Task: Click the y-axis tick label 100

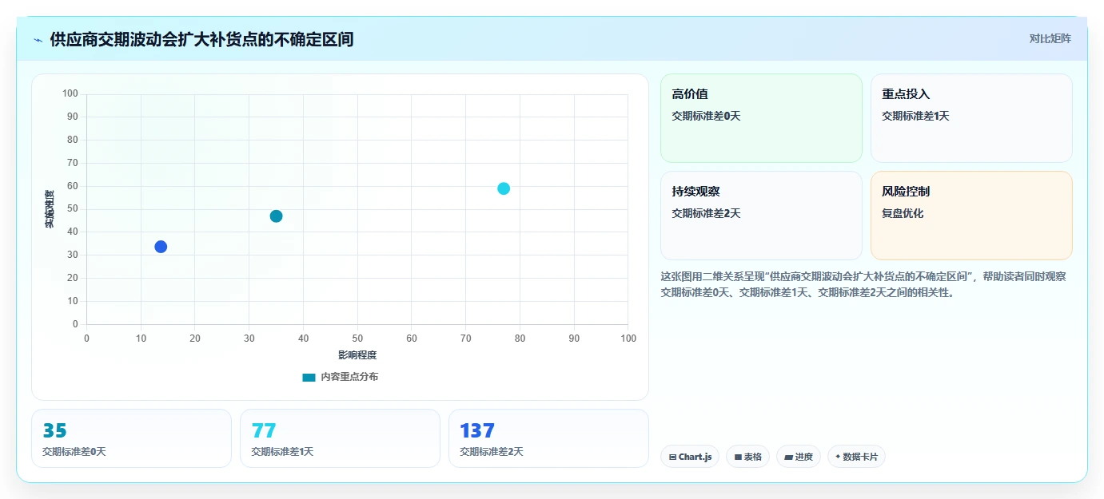Action: click(70, 94)
